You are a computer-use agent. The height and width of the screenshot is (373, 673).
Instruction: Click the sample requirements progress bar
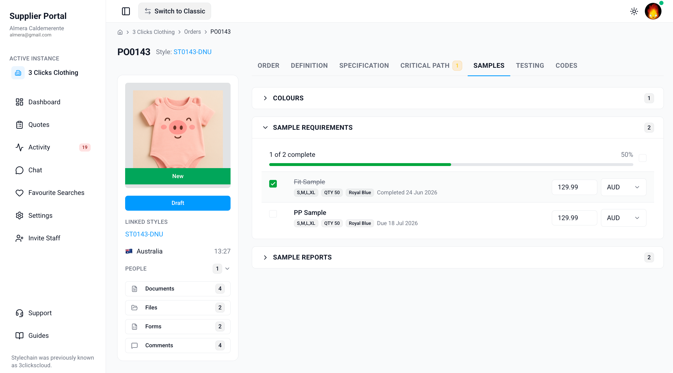click(x=451, y=165)
